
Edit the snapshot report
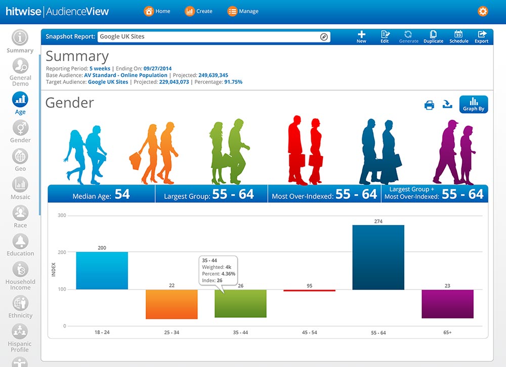(x=385, y=37)
